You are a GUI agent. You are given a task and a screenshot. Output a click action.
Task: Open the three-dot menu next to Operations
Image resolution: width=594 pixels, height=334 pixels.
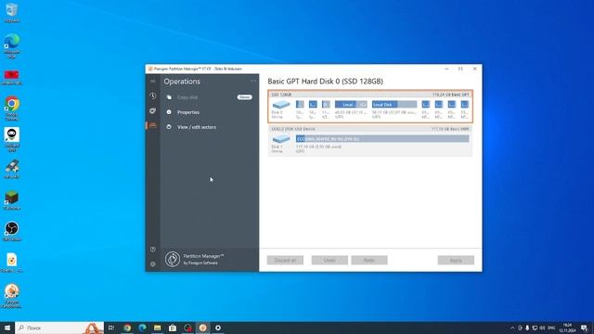pos(253,81)
